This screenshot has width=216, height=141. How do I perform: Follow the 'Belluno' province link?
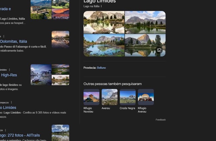pos(101,68)
